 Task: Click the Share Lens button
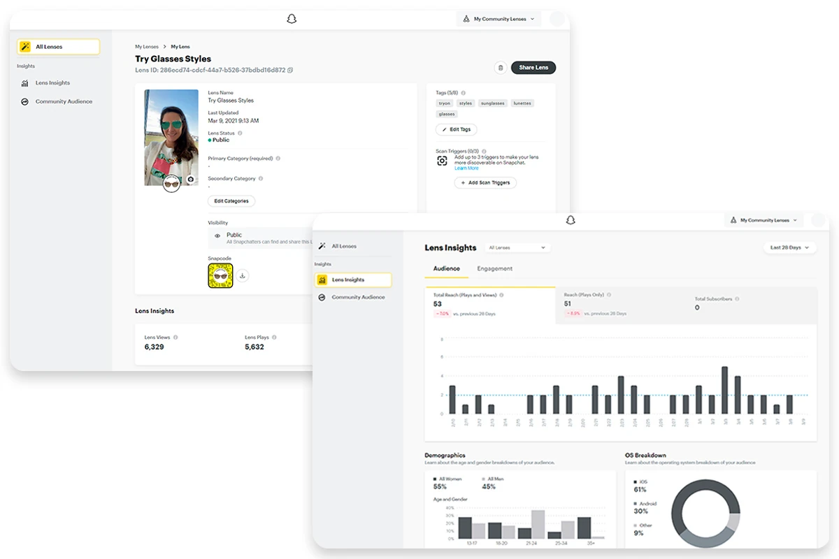coord(533,68)
